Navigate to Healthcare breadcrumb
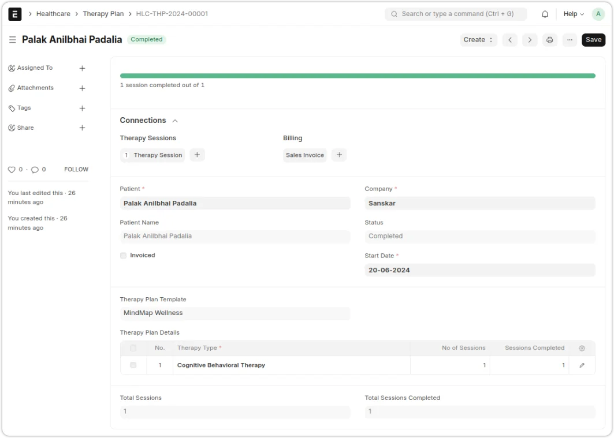614x438 pixels. [53, 14]
